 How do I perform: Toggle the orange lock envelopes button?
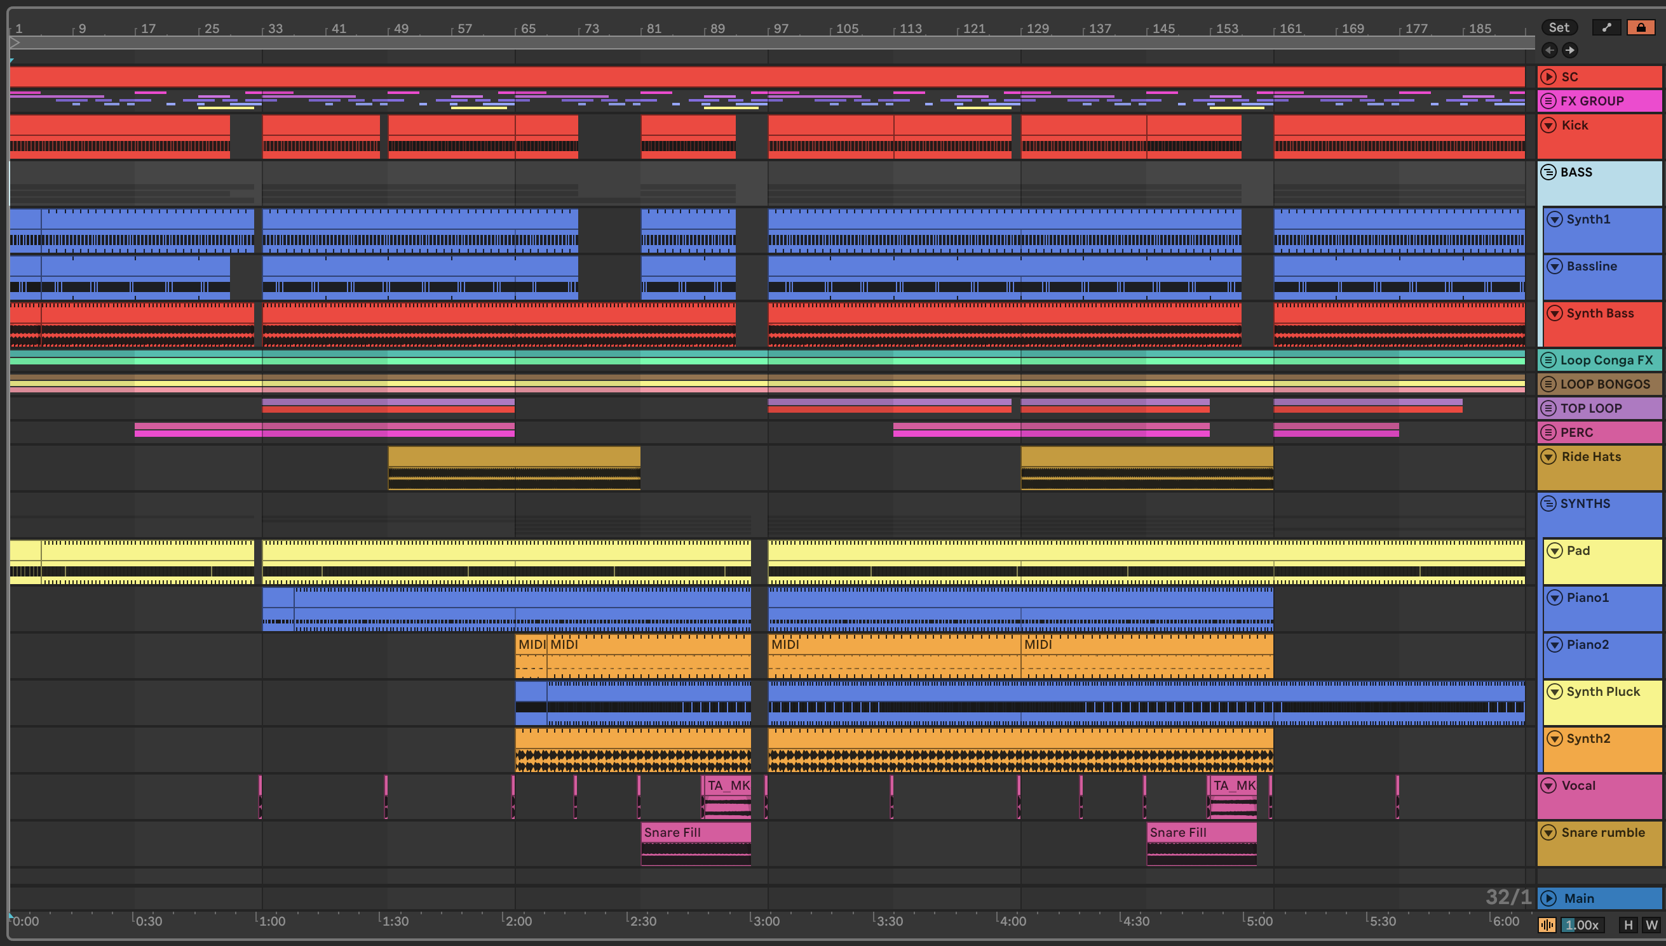pyautogui.click(x=1641, y=27)
